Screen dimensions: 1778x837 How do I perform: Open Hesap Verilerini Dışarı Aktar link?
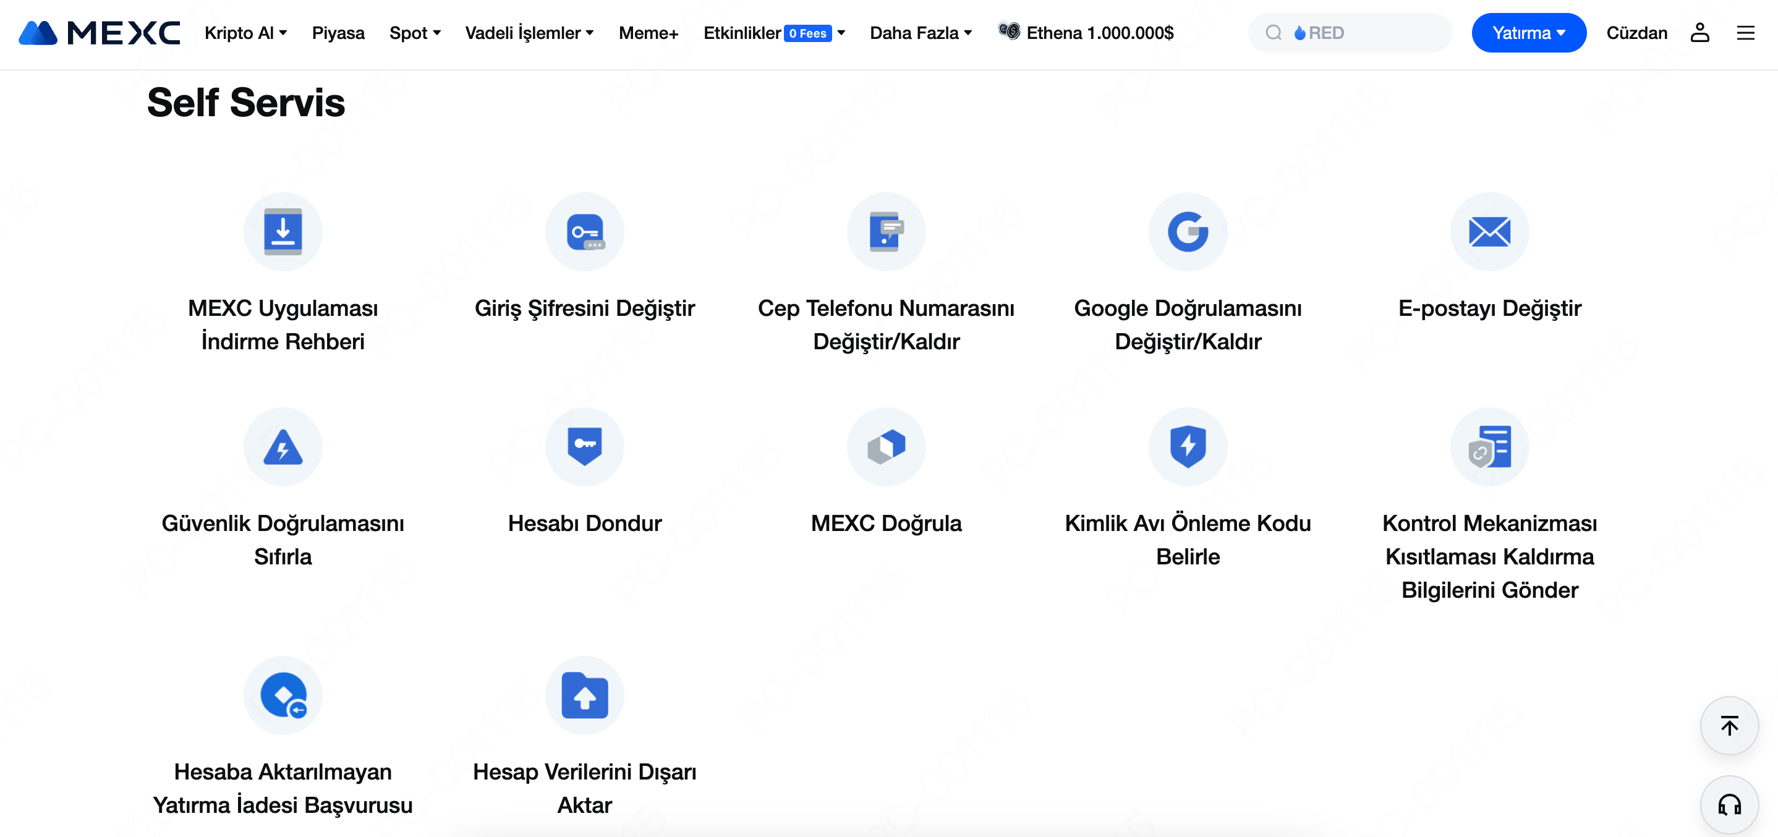(x=585, y=789)
